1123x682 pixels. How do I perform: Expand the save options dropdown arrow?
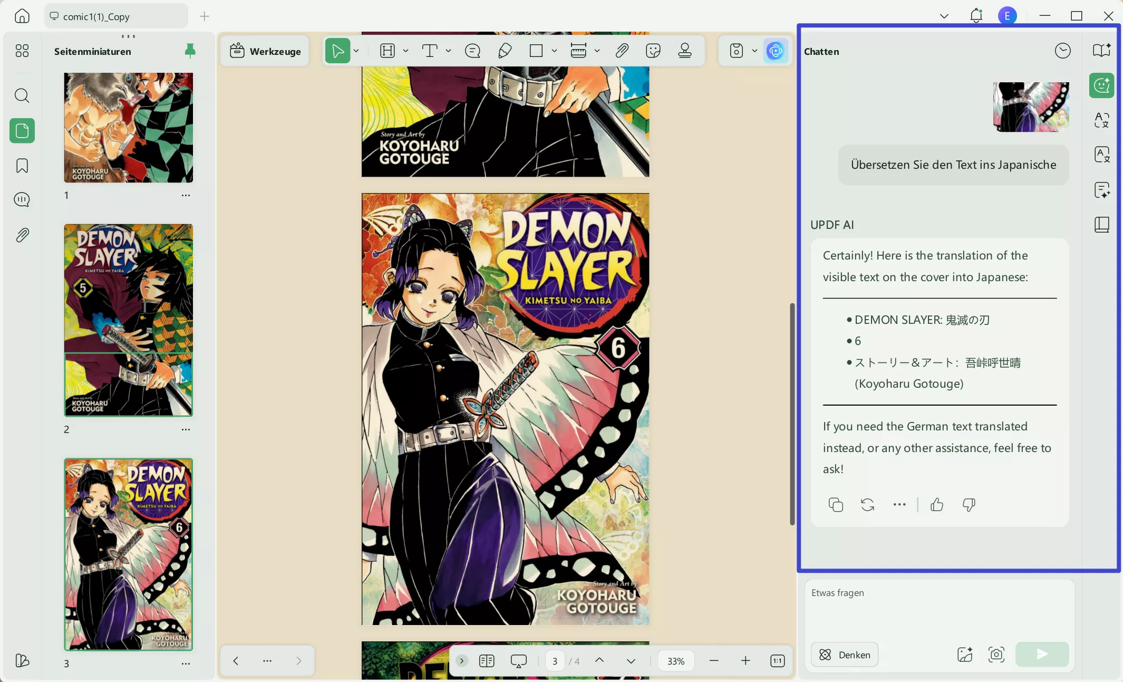tap(754, 51)
